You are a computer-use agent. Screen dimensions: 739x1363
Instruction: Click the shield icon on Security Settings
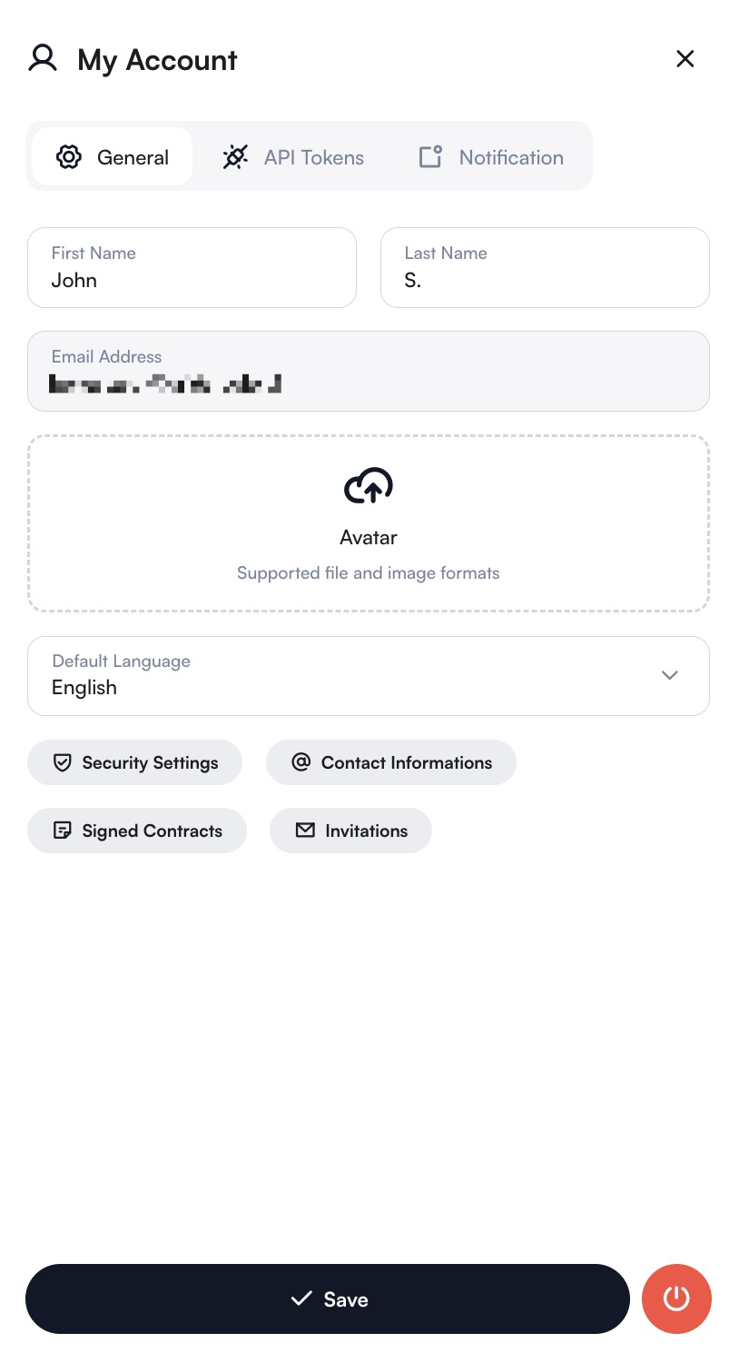pos(62,762)
